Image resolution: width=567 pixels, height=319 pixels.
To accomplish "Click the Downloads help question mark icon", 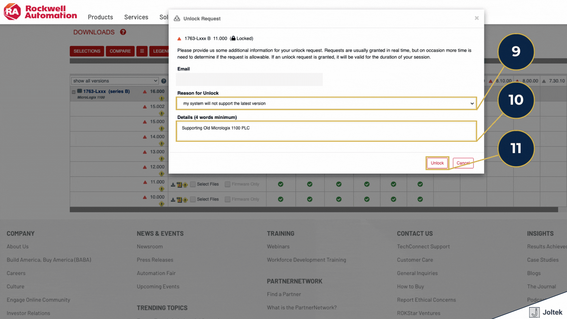I will pos(123,32).
